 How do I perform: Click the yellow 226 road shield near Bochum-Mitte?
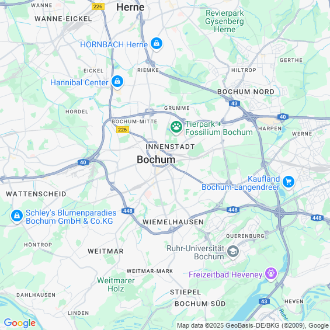(123, 130)
